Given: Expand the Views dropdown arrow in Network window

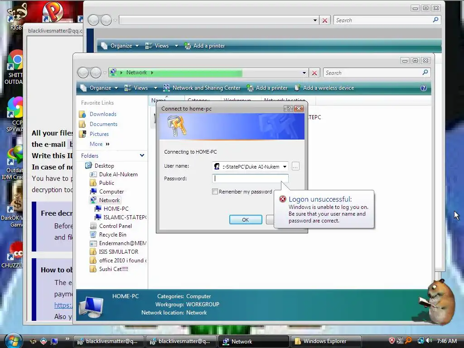Looking at the screenshot, I should (x=155, y=88).
